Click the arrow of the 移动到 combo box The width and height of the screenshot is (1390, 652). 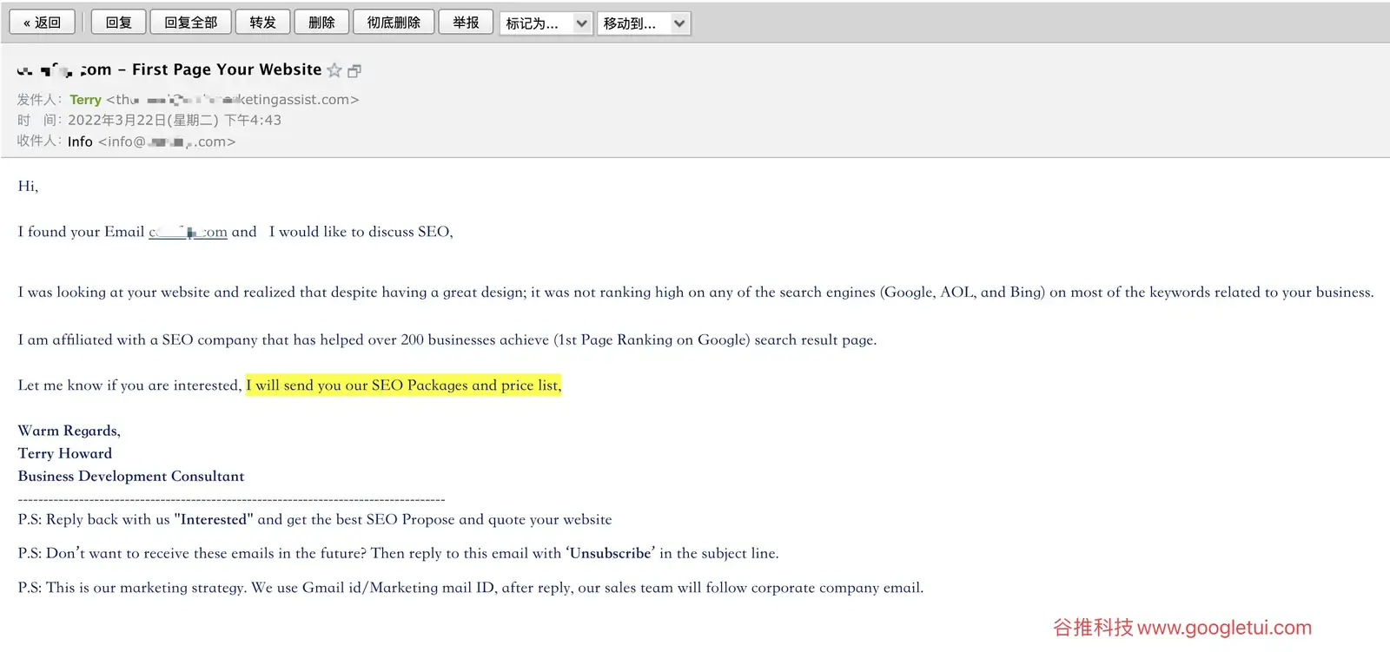tap(679, 23)
